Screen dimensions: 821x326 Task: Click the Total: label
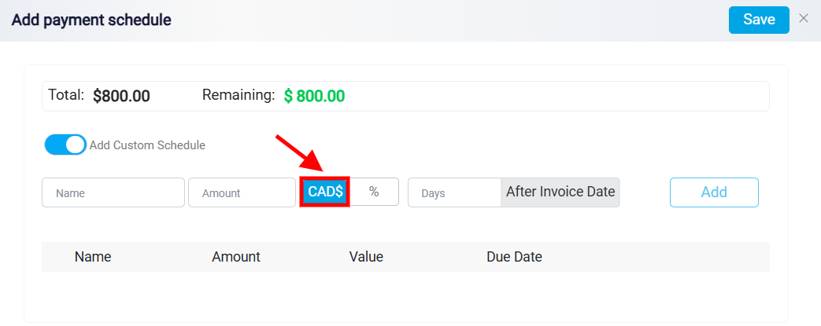(66, 95)
